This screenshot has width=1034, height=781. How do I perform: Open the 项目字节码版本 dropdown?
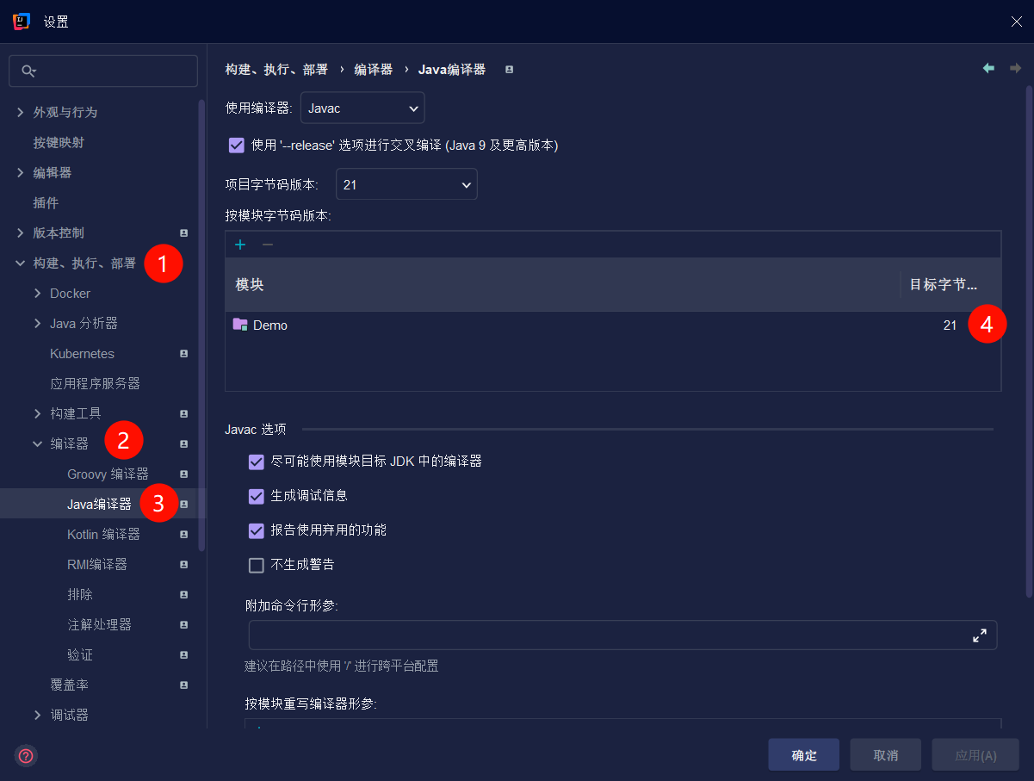(x=406, y=183)
